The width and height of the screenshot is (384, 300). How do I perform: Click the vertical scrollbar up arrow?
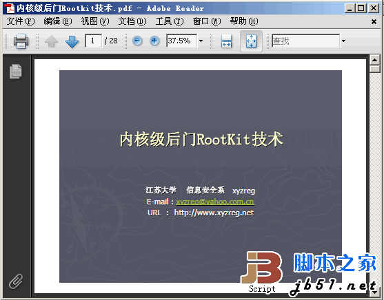[x=375, y=60]
